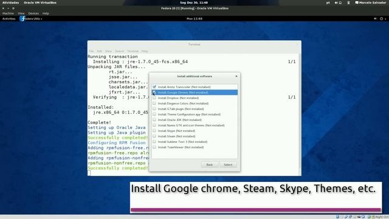Screen dimensions: 389x219
Task: Click guest Activities button
Action: point(9,19)
